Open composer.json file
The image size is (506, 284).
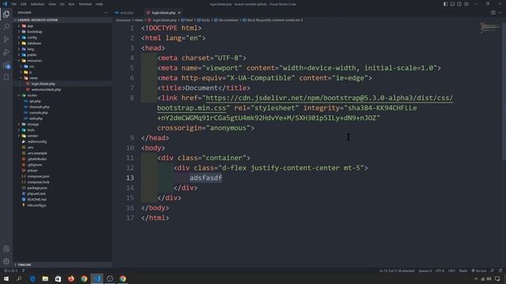[x=38, y=177]
